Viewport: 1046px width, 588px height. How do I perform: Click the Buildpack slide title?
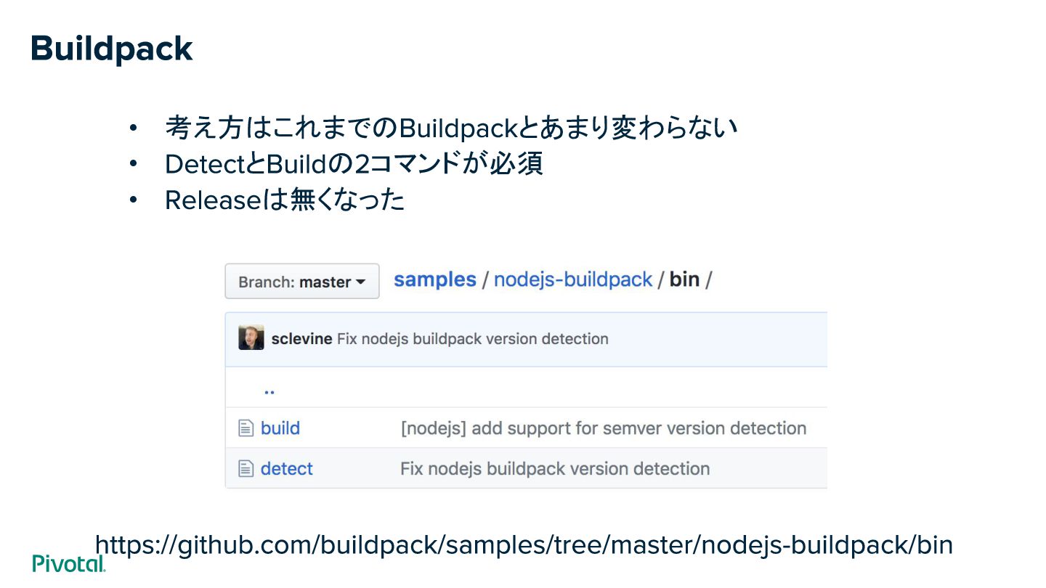[112, 49]
